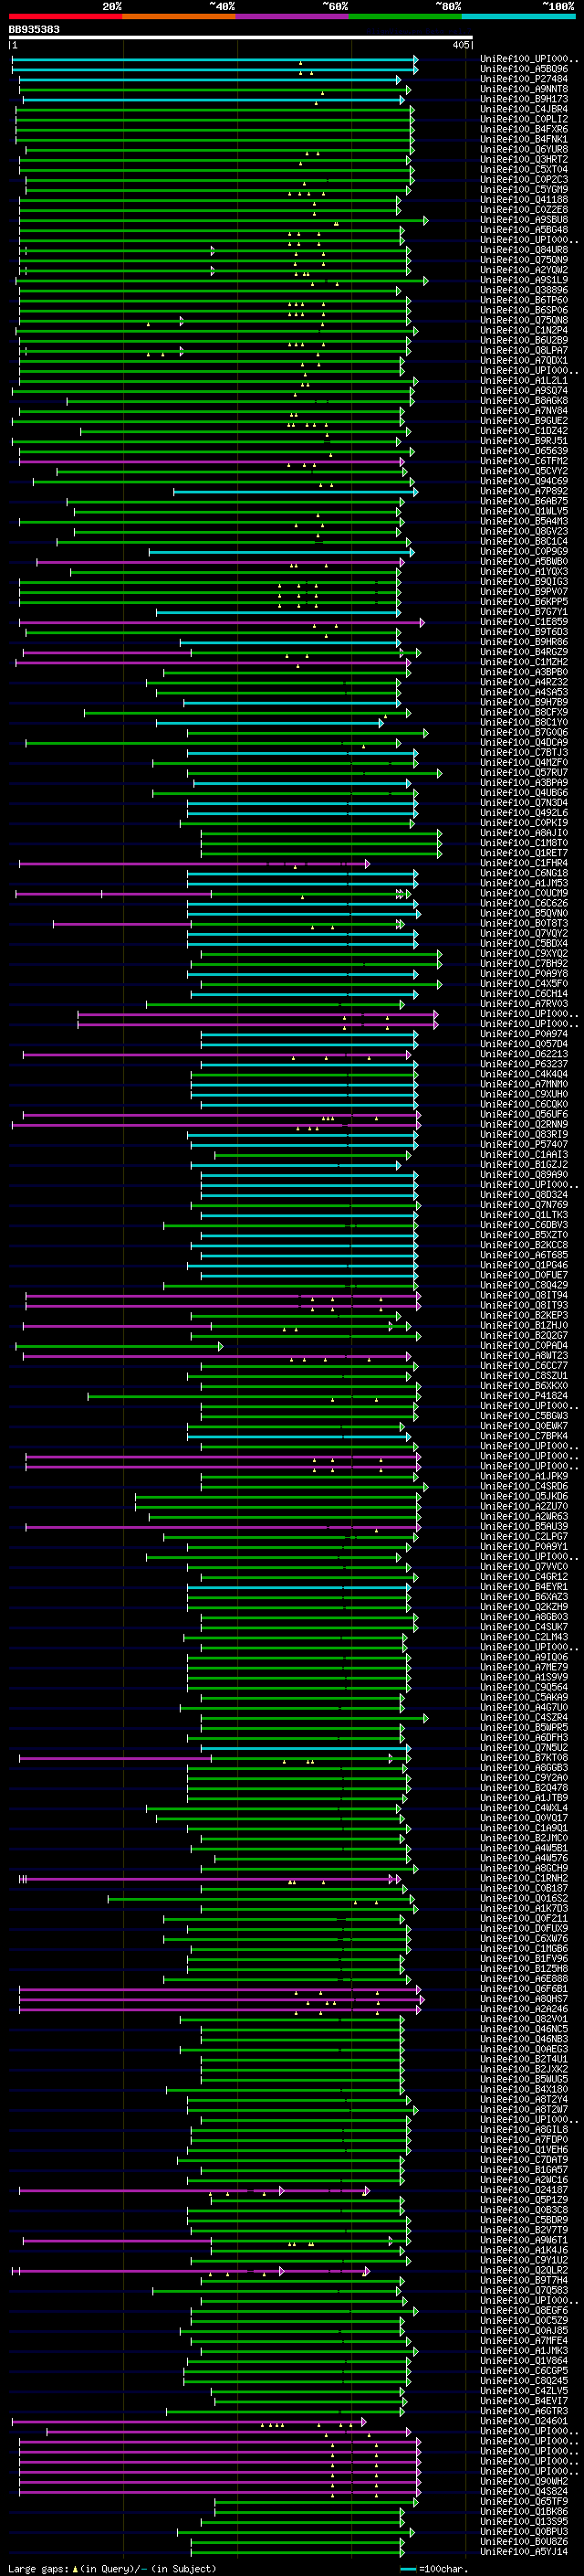Select hit label UniRef100_B2KEP3
Image resolution: width=584 pixels, height=2576 pixels.
(524, 1315)
